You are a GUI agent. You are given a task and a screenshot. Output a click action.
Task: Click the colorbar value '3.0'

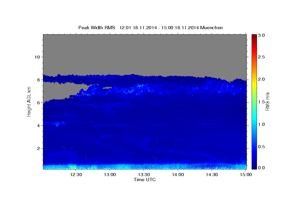click(x=262, y=35)
